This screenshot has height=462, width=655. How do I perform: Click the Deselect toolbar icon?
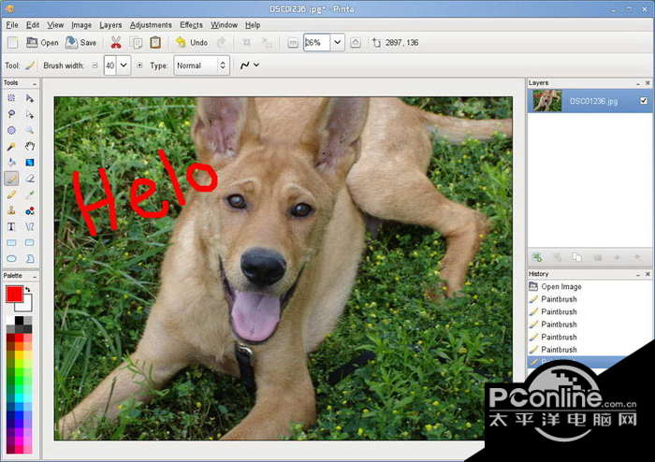[x=266, y=42]
